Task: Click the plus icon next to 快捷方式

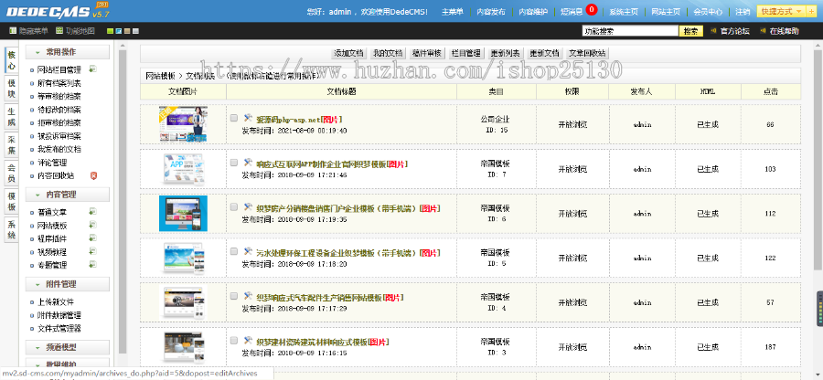Action: tap(812, 12)
